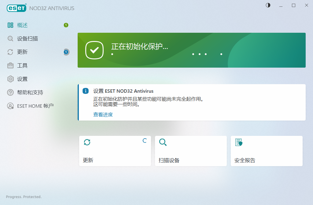Click the Progress. Protected. footer text
The height and width of the screenshot is (205, 313).
pos(24,197)
